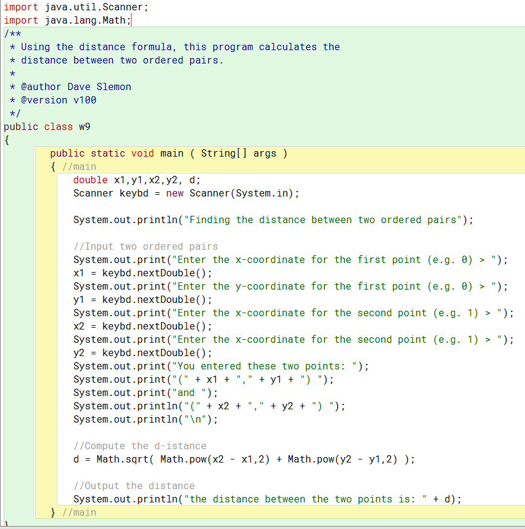Click the 'public static void main' method header
The height and width of the screenshot is (529, 525).
tap(169, 154)
